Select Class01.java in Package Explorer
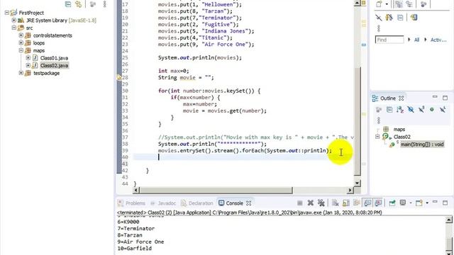This screenshot has height=255, width=454. coord(54,58)
